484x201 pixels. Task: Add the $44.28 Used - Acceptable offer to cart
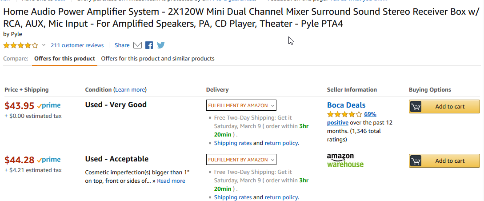444,161
